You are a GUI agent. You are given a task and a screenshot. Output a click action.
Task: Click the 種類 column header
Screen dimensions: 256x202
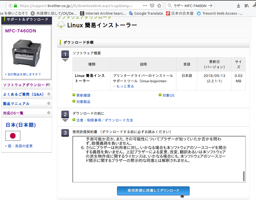click(x=92, y=64)
